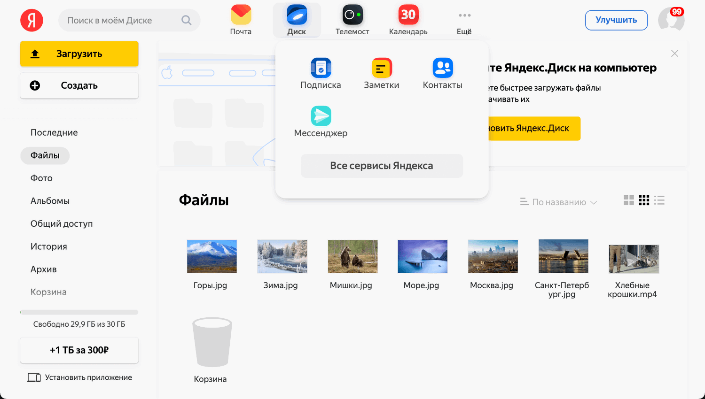Click the Корзина trash bin icon in files

pos(212,342)
